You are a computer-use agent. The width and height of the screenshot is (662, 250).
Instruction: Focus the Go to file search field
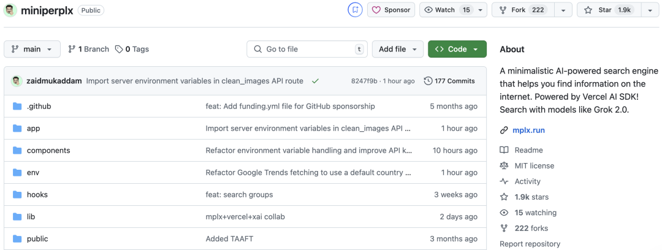click(307, 49)
